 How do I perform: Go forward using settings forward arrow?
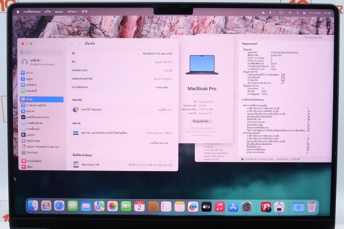coord(79,44)
